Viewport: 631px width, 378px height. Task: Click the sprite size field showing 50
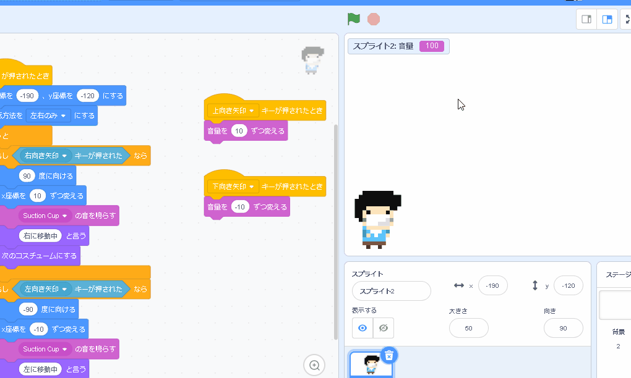[x=468, y=328]
